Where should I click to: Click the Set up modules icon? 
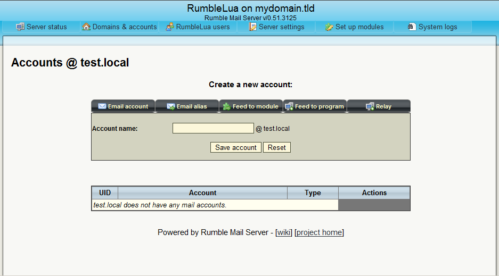(329, 27)
